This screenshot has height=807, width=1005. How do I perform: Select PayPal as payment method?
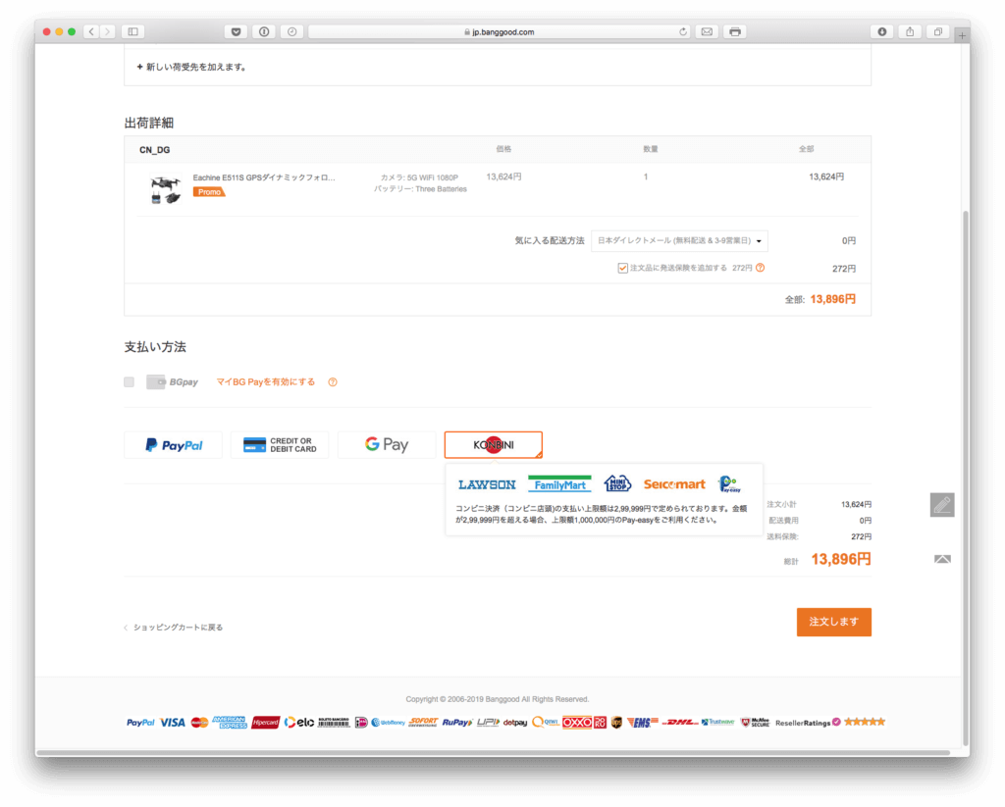pos(173,445)
